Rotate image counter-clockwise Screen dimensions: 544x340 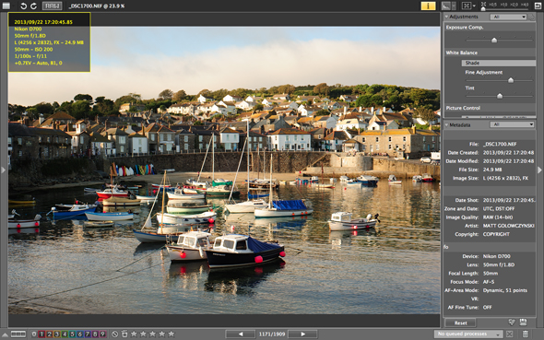tap(23, 6)
